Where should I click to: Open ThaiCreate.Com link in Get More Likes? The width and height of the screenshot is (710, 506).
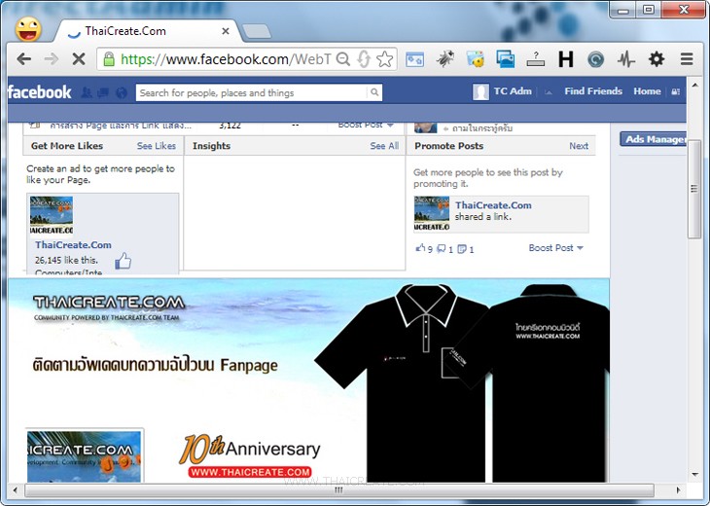point(73,245)
